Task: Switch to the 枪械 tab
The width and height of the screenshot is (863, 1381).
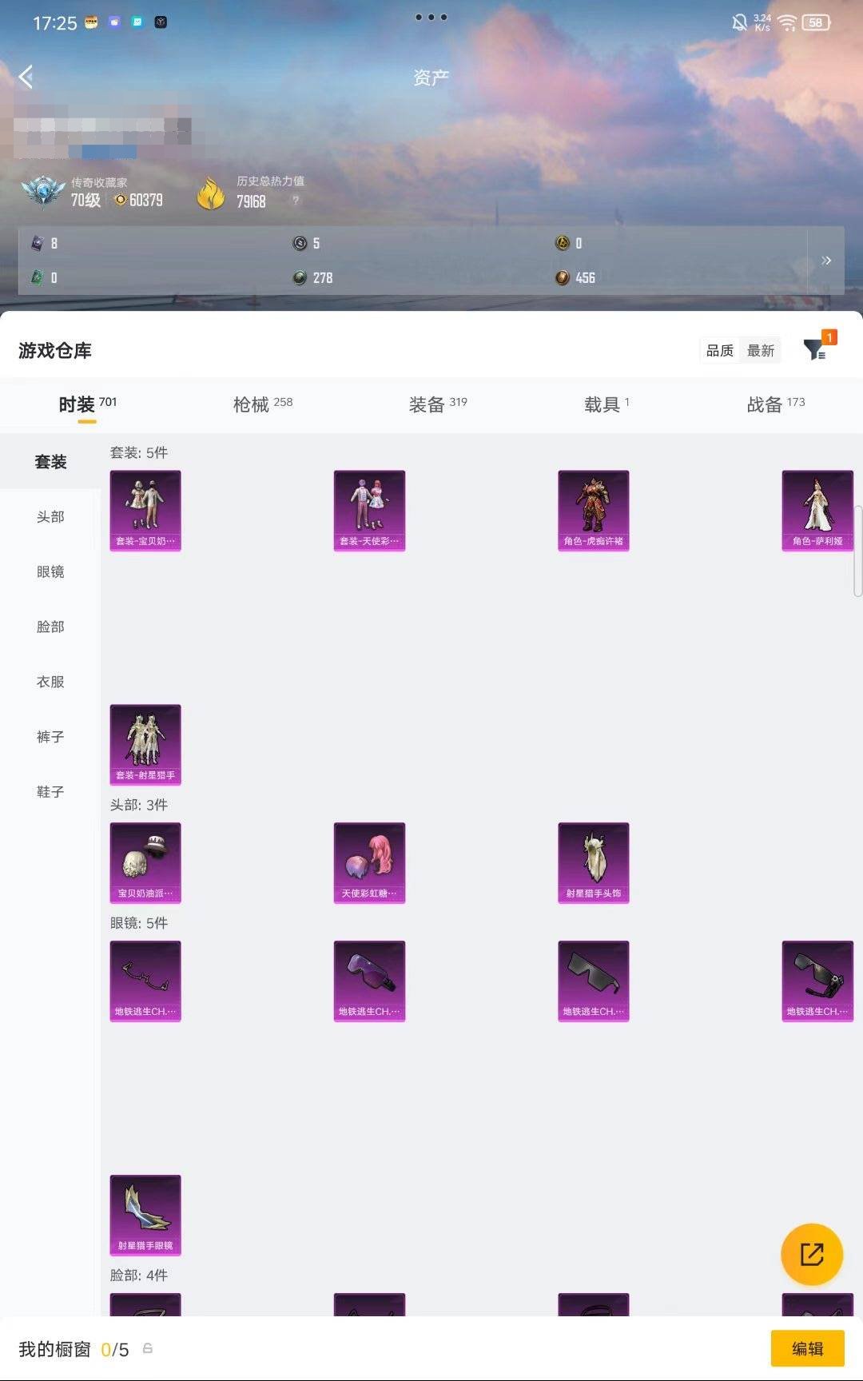Action: pyautogui.click(x=263, y=405)
